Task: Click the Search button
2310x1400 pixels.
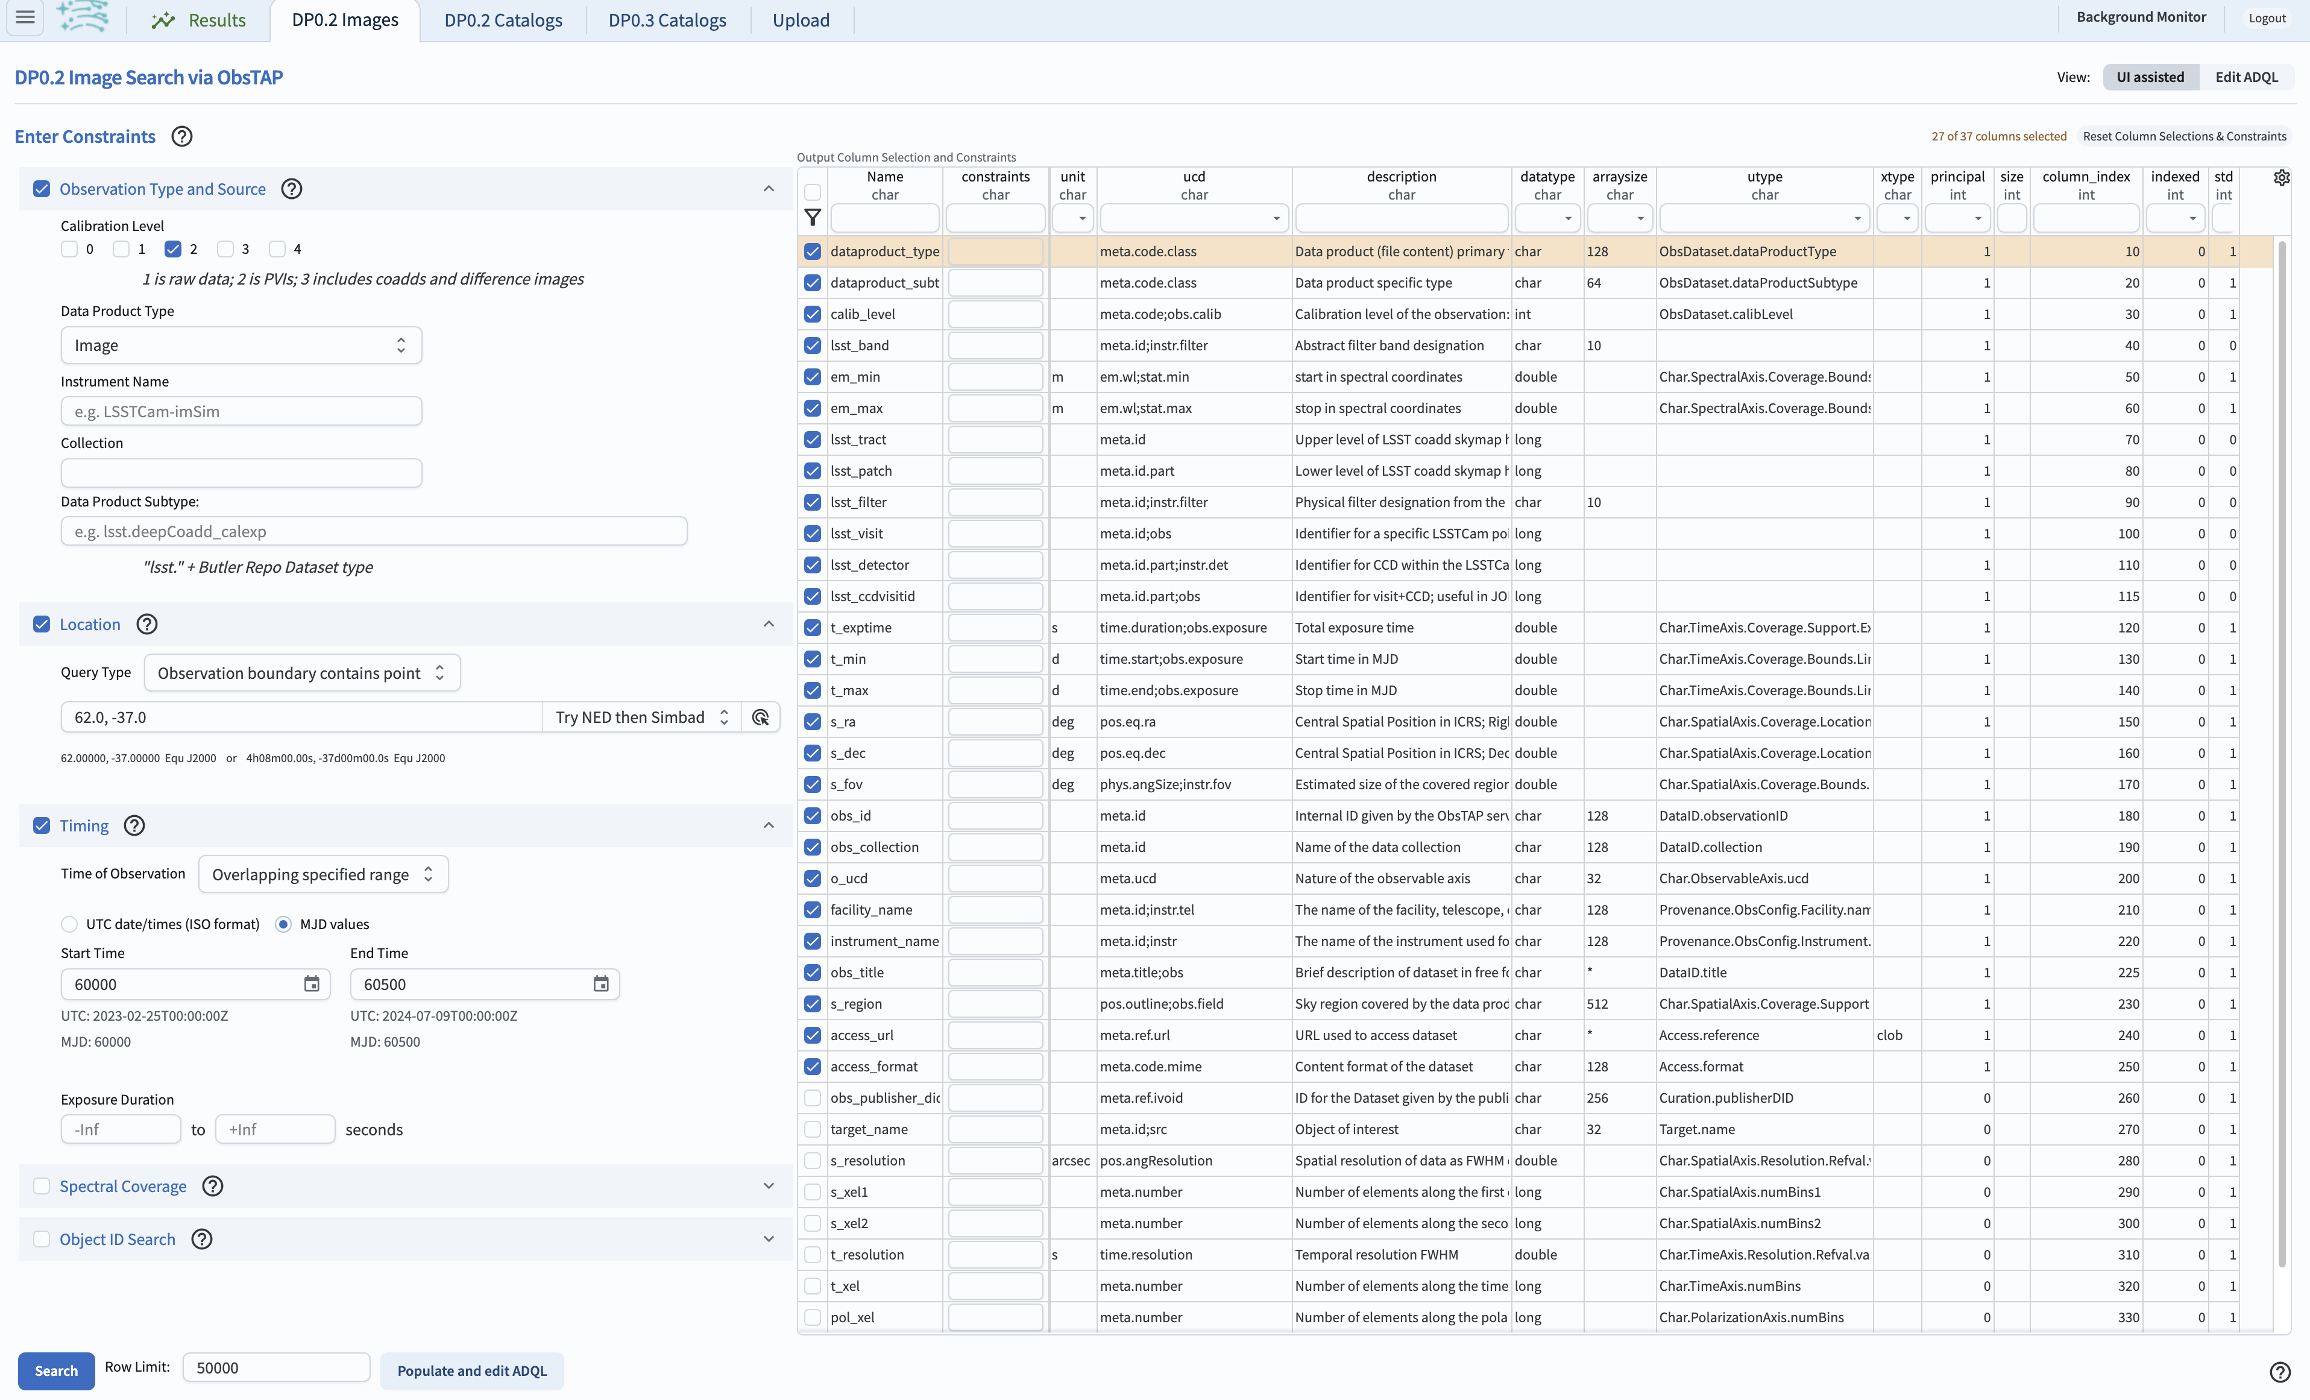Action: [x=55, y=1370]
